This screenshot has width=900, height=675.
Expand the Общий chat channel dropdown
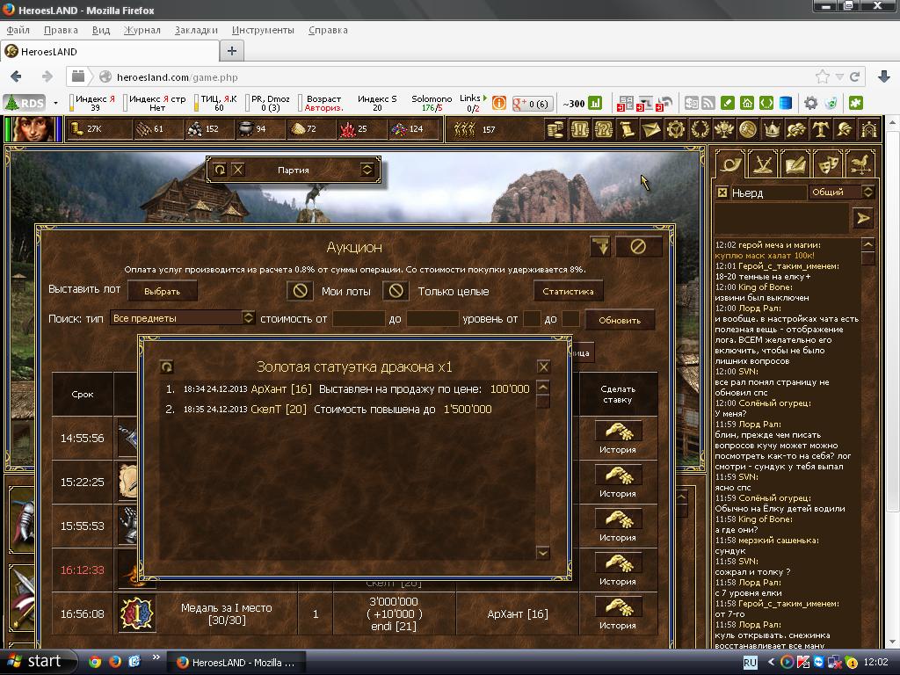pos(867,192)
